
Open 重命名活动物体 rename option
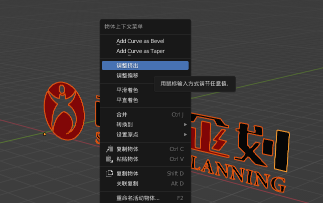click(138, 198)
